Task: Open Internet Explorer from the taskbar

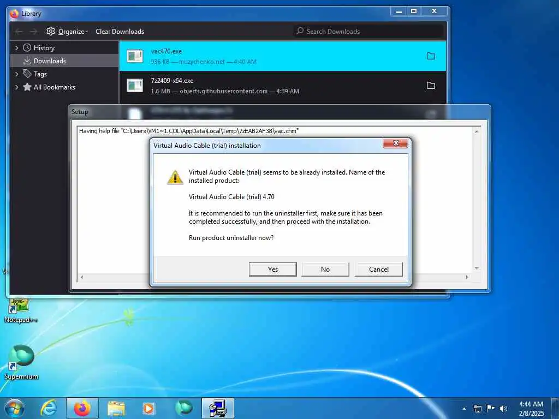Action: 48,408
